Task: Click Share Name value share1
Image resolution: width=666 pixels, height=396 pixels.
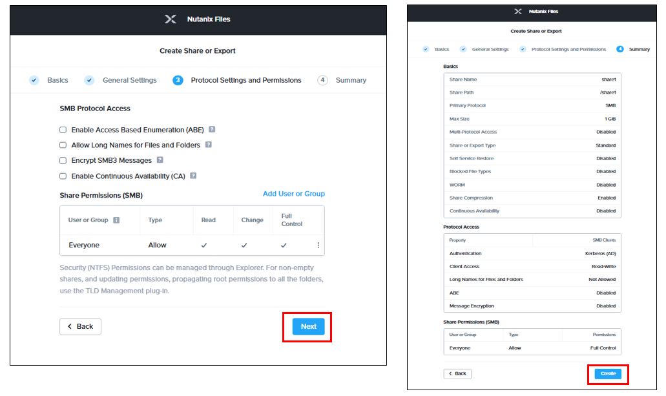Action: pos(609,79)
